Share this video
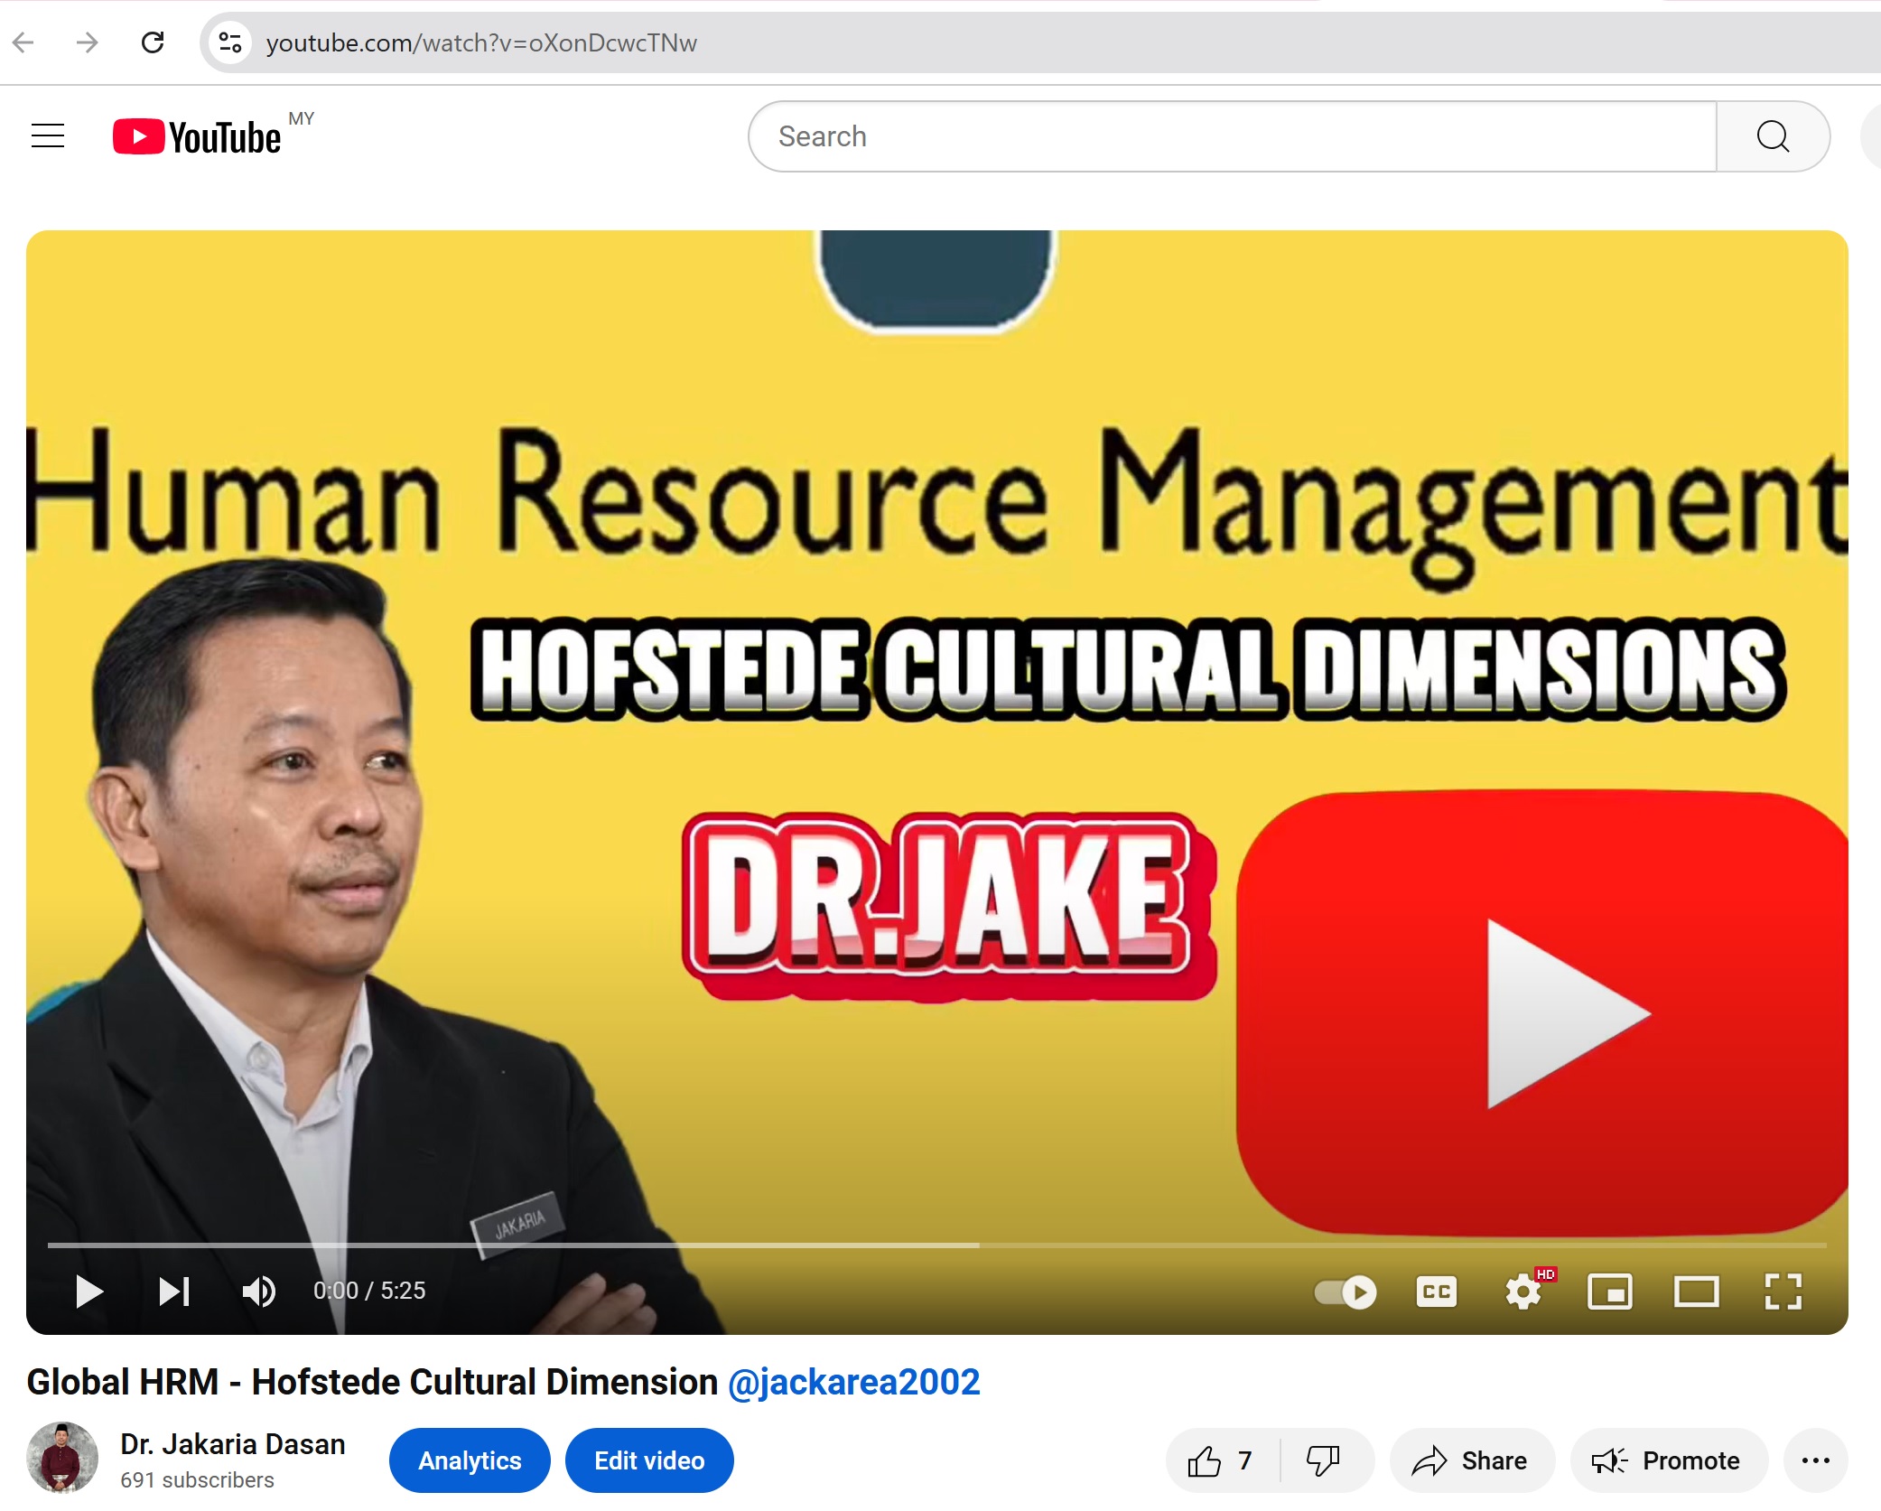Screen dimensions: 1881x1511 click(x=1471, y=1460)
